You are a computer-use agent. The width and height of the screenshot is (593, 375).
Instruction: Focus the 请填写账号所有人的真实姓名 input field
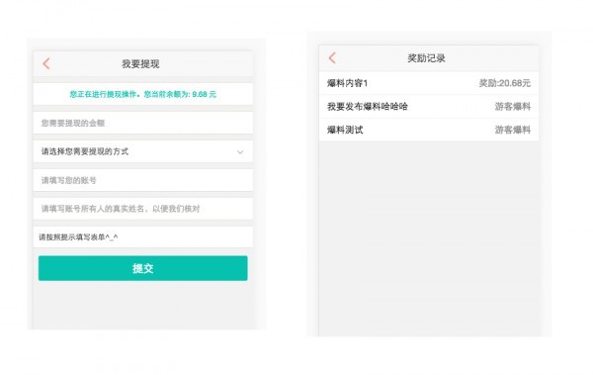coord(143,209)
